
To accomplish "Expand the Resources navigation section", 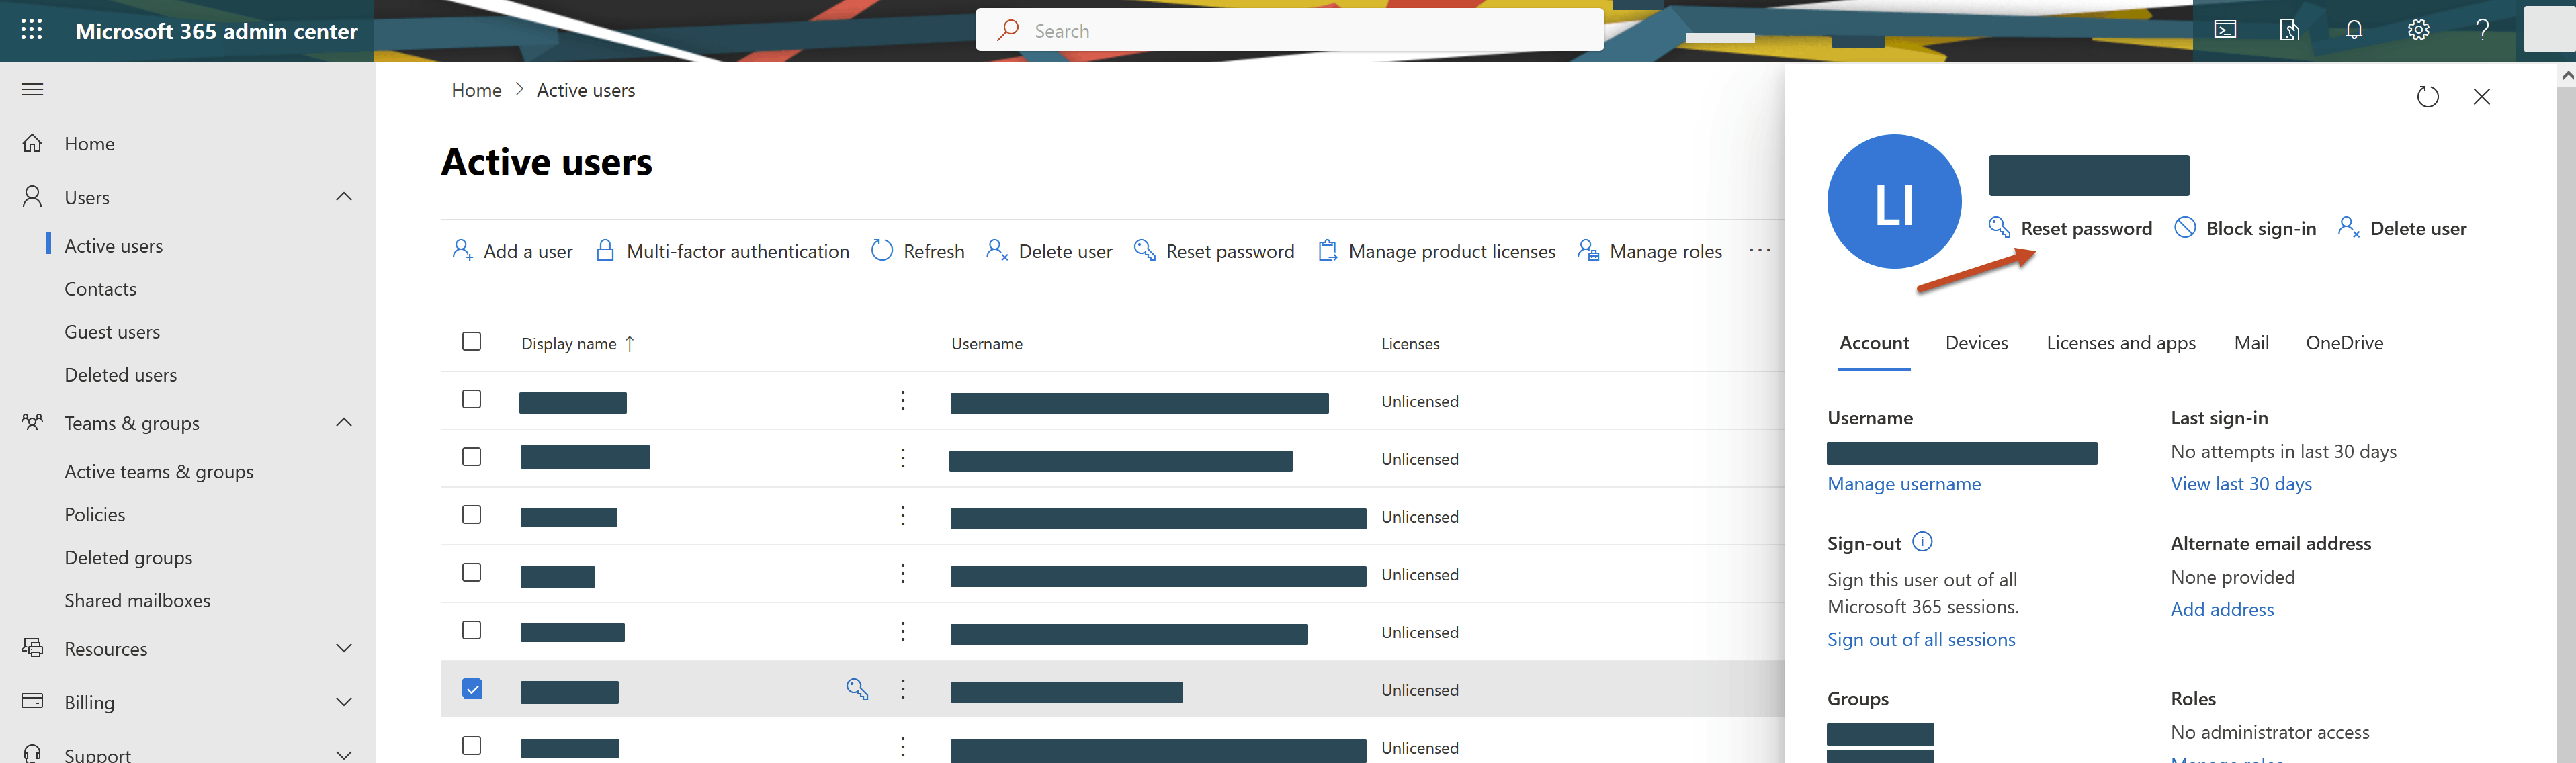I will click(344, 648).
